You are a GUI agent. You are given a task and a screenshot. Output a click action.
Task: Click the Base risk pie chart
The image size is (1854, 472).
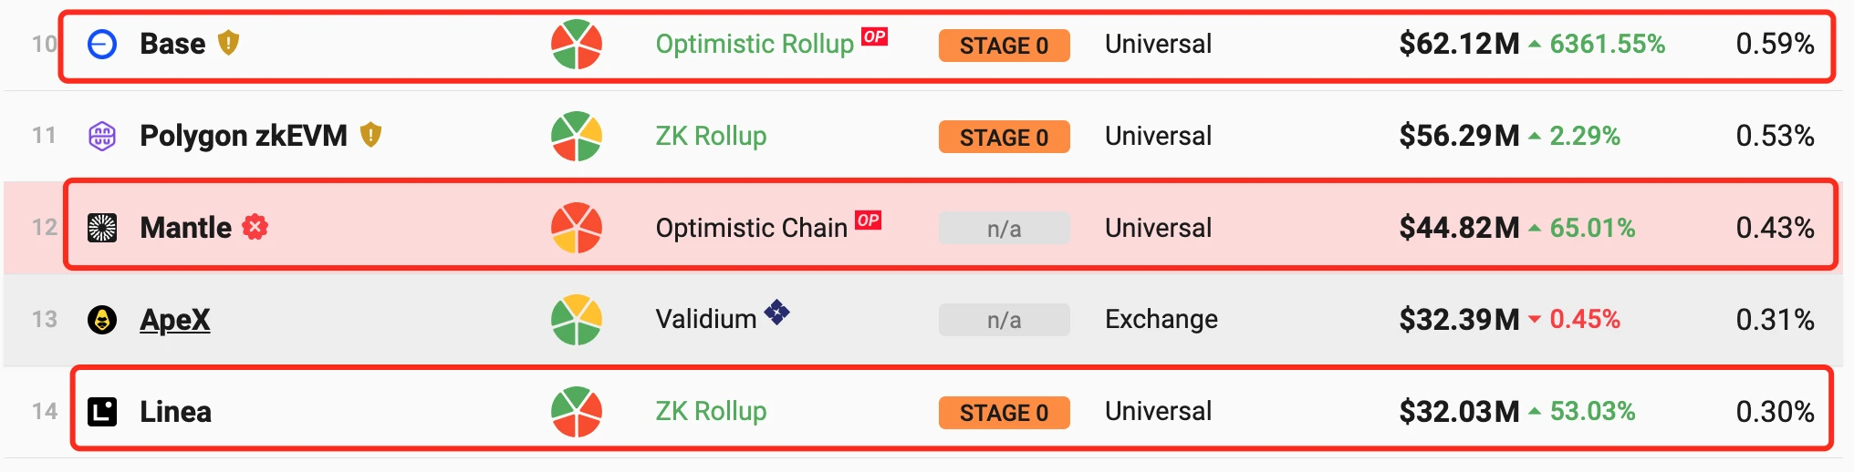(x=577, y=44)
